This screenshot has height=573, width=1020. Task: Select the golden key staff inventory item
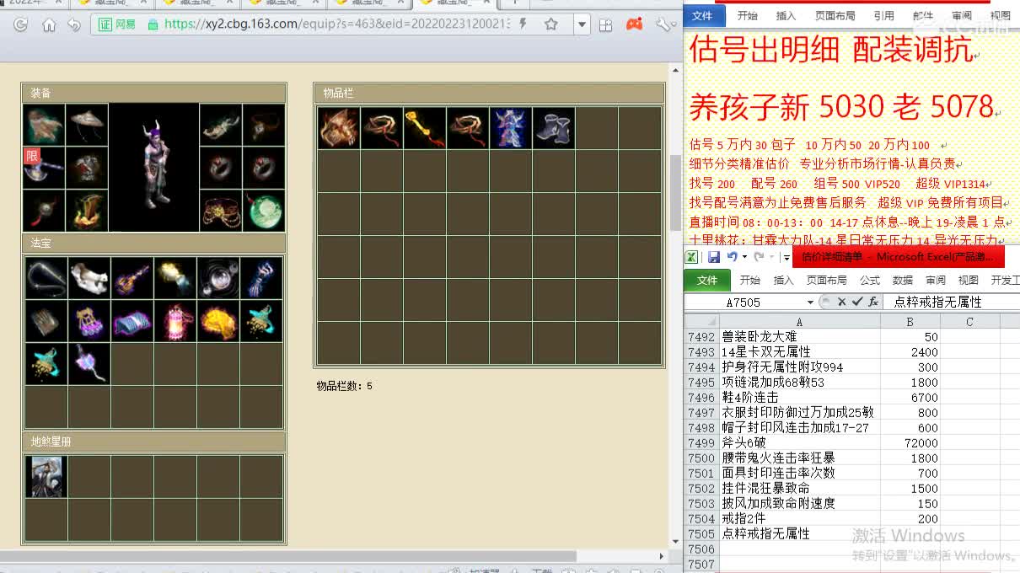tap(425, 128)
